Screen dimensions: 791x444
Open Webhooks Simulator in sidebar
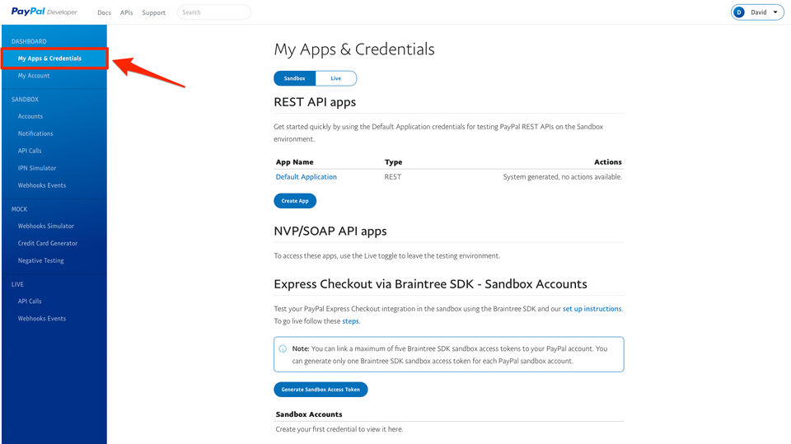(x=46, y=226)
